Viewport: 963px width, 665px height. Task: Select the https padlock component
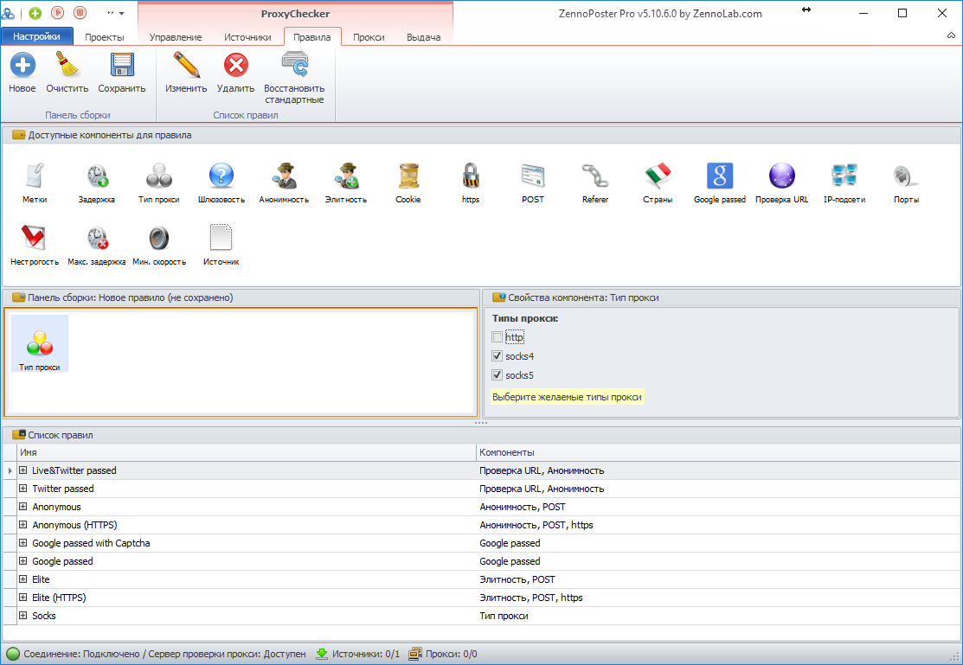(471, 176)
